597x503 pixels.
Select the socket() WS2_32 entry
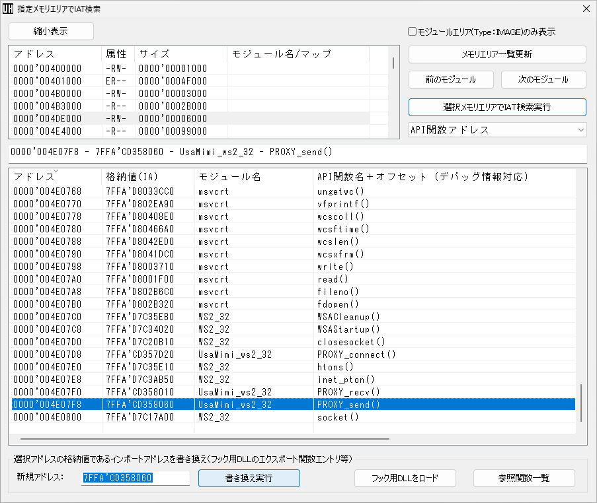point(198,417)
